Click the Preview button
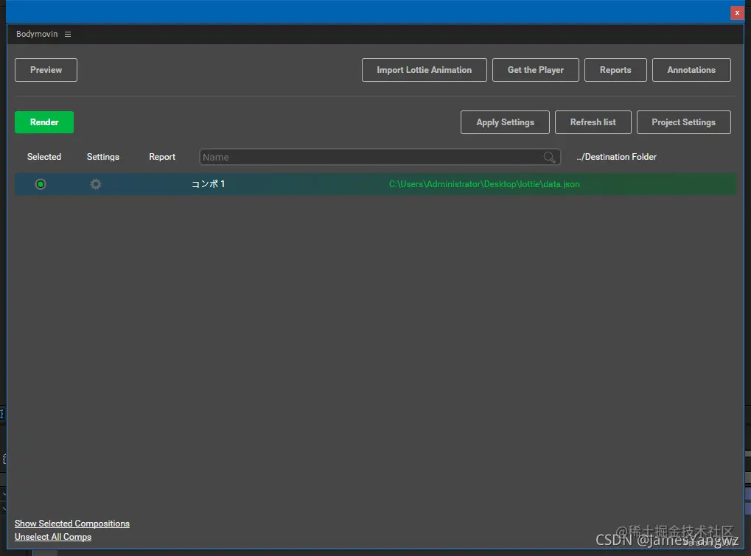Image resolution: width=751 pixels, height=556 pixels. pyautogui.click(x=46, y=70)
